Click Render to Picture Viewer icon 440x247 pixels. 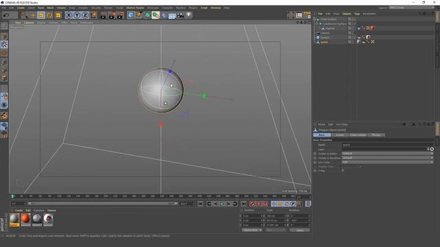tap(112, 15)
